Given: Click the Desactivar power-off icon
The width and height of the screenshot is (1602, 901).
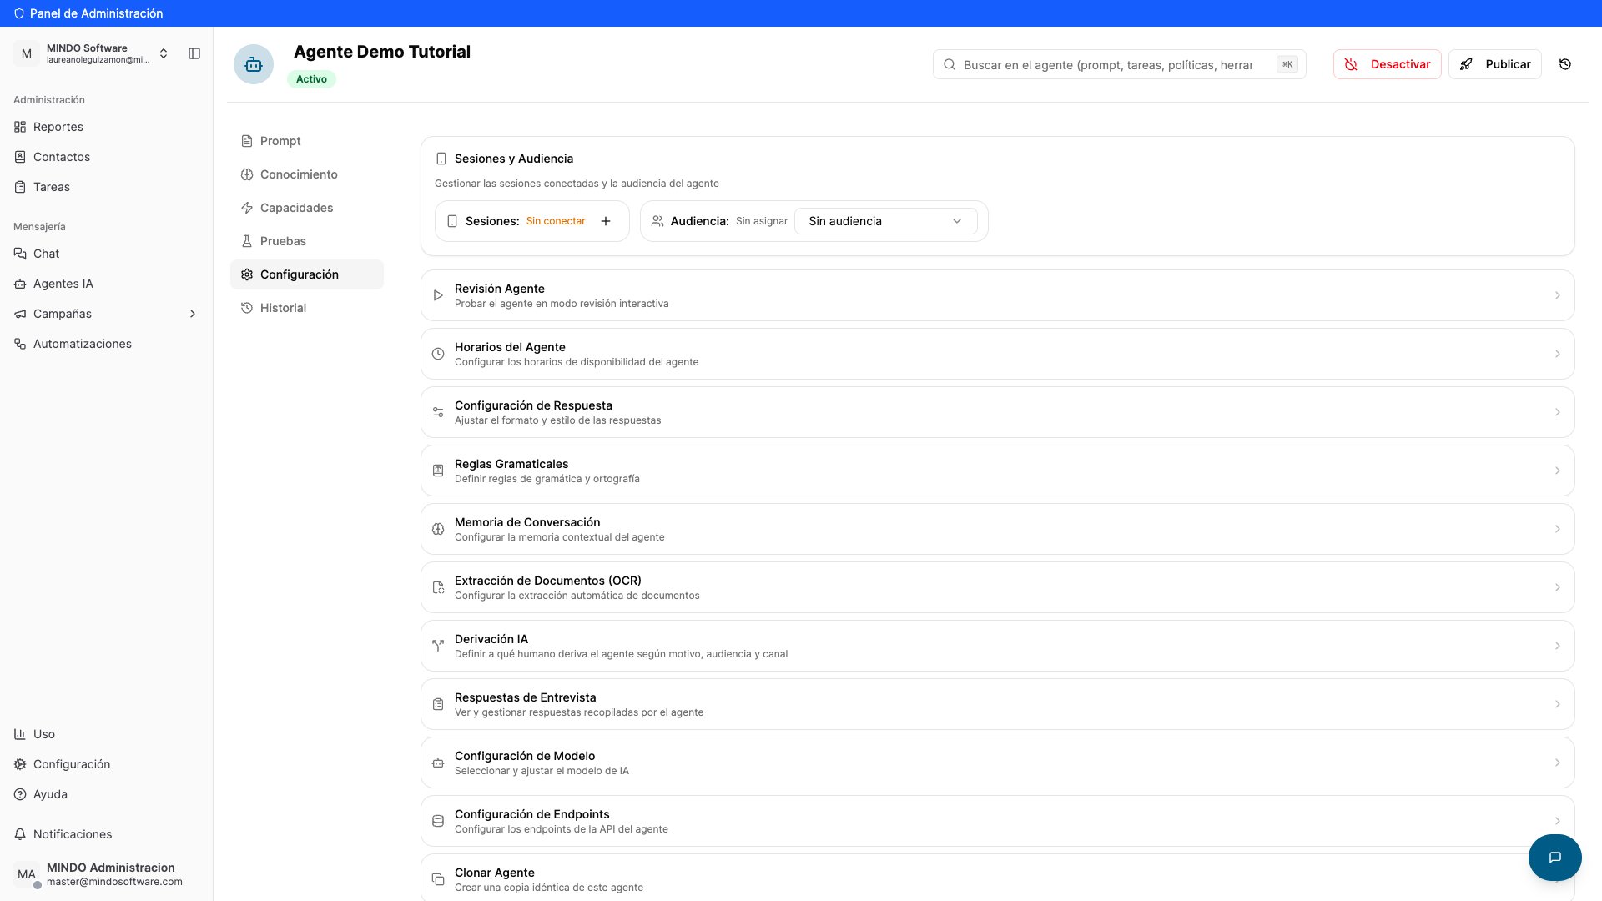Looking at the screenshot, I should coord(1351,64).
